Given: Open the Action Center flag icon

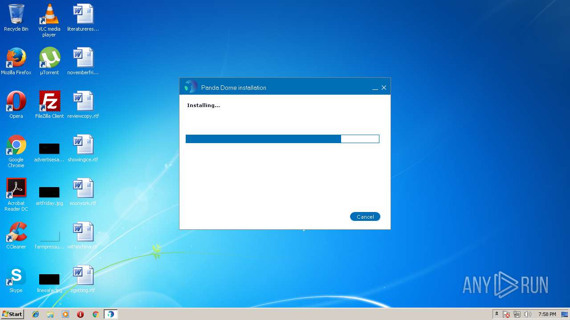Looking at the screenshot, I should tap(506, 314).
